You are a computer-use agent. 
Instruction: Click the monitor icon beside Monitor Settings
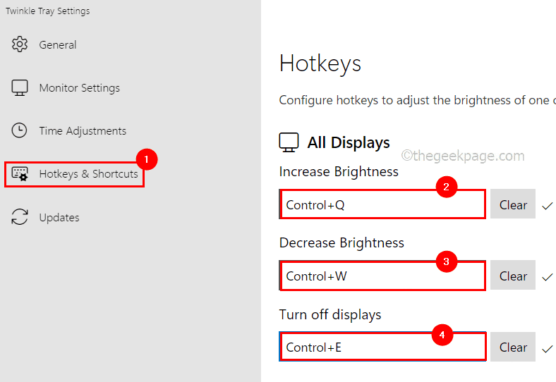coord(20,88)
